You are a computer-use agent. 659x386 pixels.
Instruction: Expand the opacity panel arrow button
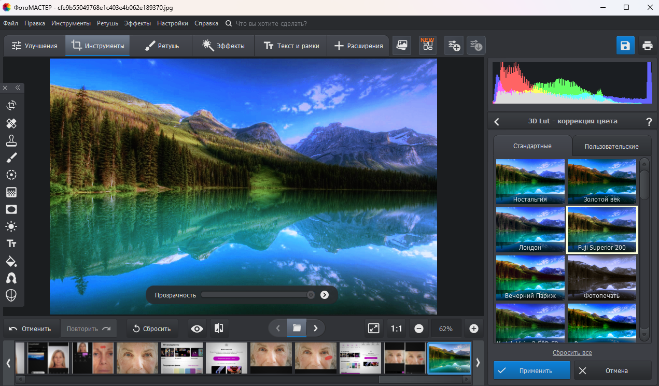(325, 295)
